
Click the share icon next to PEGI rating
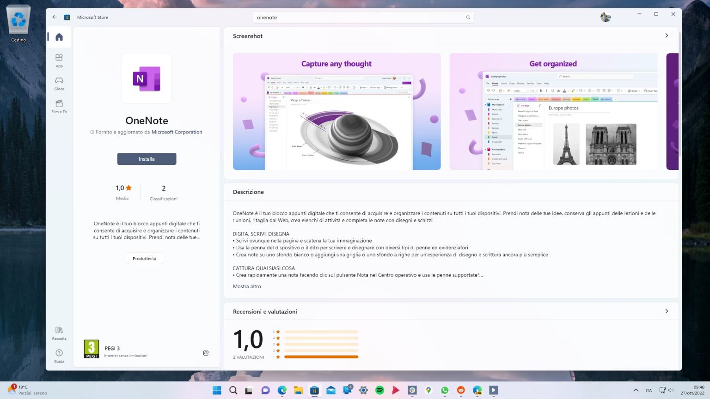[x=206, y=352]
